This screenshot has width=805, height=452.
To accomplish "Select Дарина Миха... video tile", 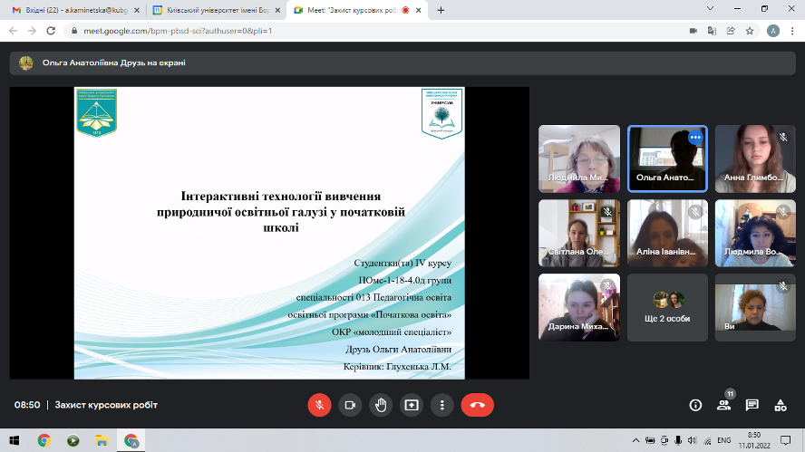I will click(579, 307).
